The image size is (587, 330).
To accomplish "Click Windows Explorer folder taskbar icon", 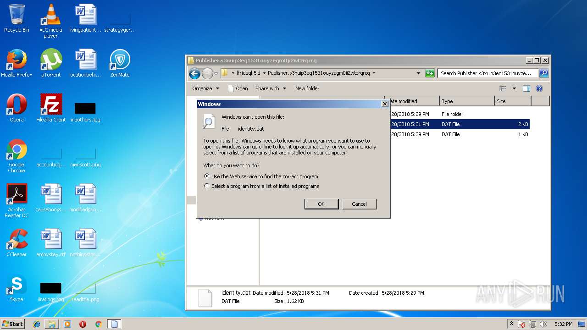I will (x=52, y=324).
